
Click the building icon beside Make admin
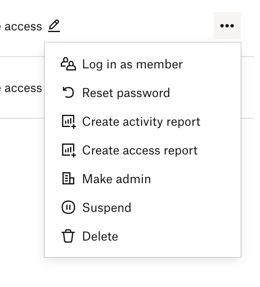point(68,179)
